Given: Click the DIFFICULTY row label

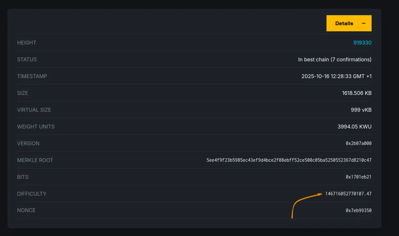Looking at the screenshot, I should [32, 194].
